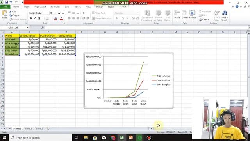The image size is (250, 141).
Task: Switch to the Page Layout tab
Action: (x=40, y=7)
